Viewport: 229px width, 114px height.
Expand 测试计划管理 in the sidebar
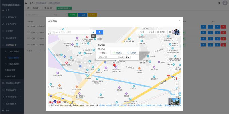point(12,38)
